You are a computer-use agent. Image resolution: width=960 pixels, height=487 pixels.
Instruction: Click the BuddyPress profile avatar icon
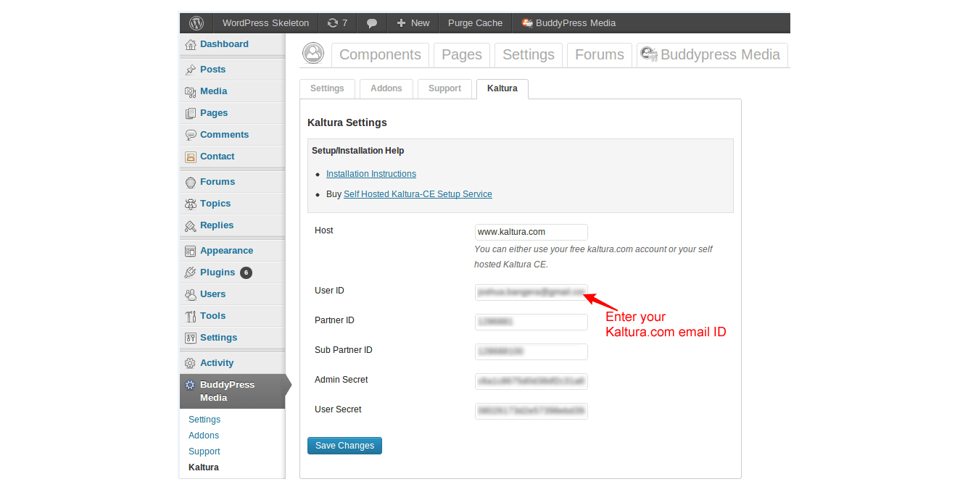(x=313, y=53)
